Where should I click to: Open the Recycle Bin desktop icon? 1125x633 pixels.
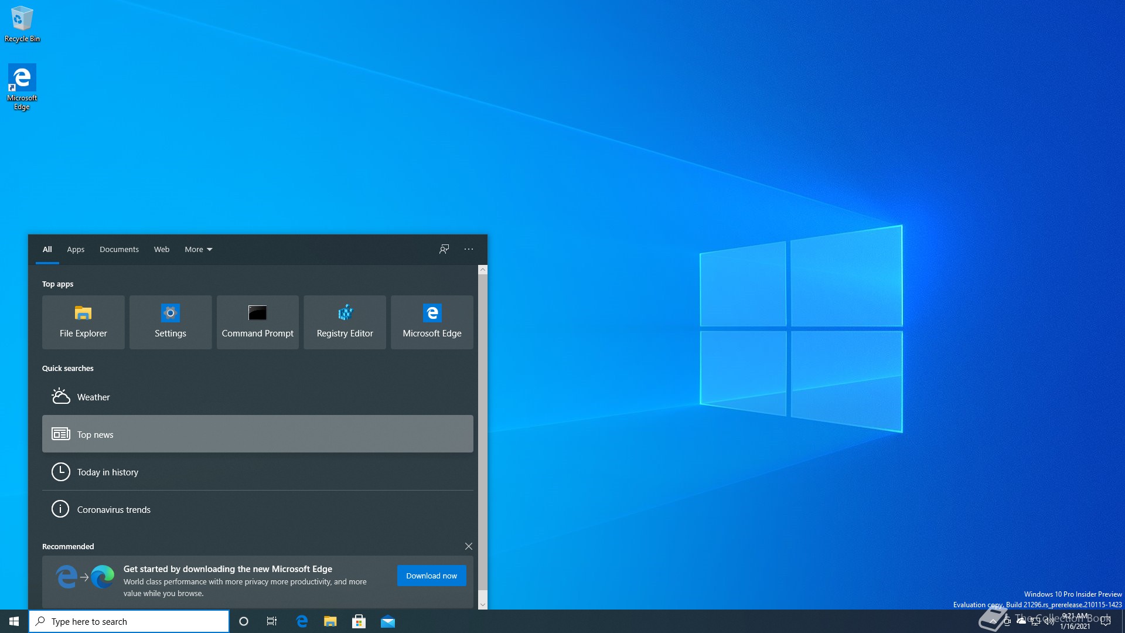22,24
